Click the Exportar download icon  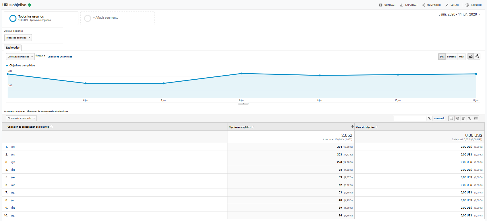(x=402, y=5)
